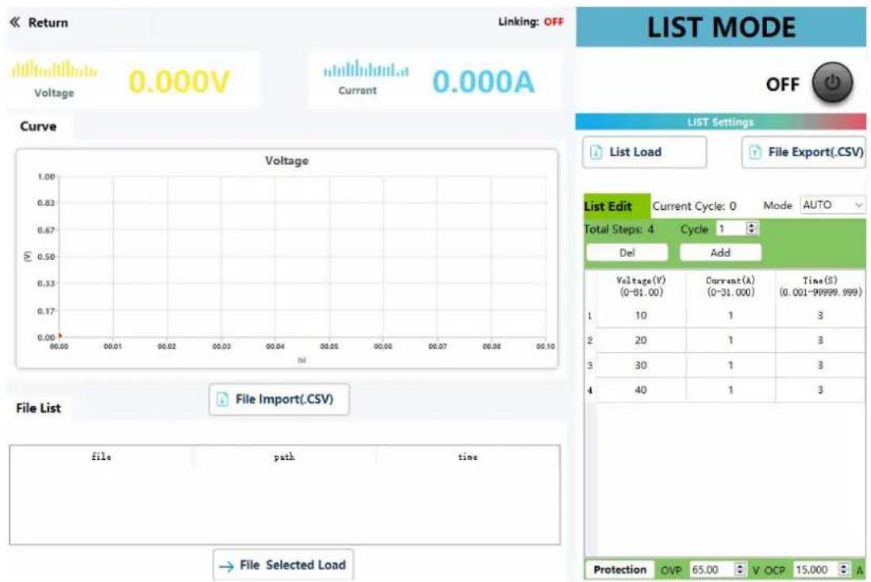Select current cell in row 2
Viewport: 871px width, 582px height.
[731, 340]
